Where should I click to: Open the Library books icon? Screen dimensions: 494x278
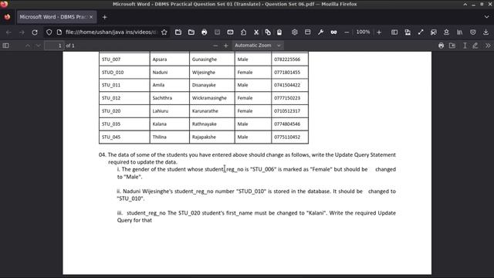point(460,32)
